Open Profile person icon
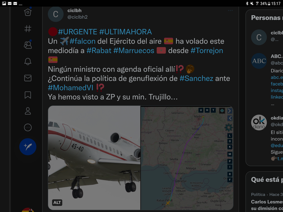 (x=28, y=111)
